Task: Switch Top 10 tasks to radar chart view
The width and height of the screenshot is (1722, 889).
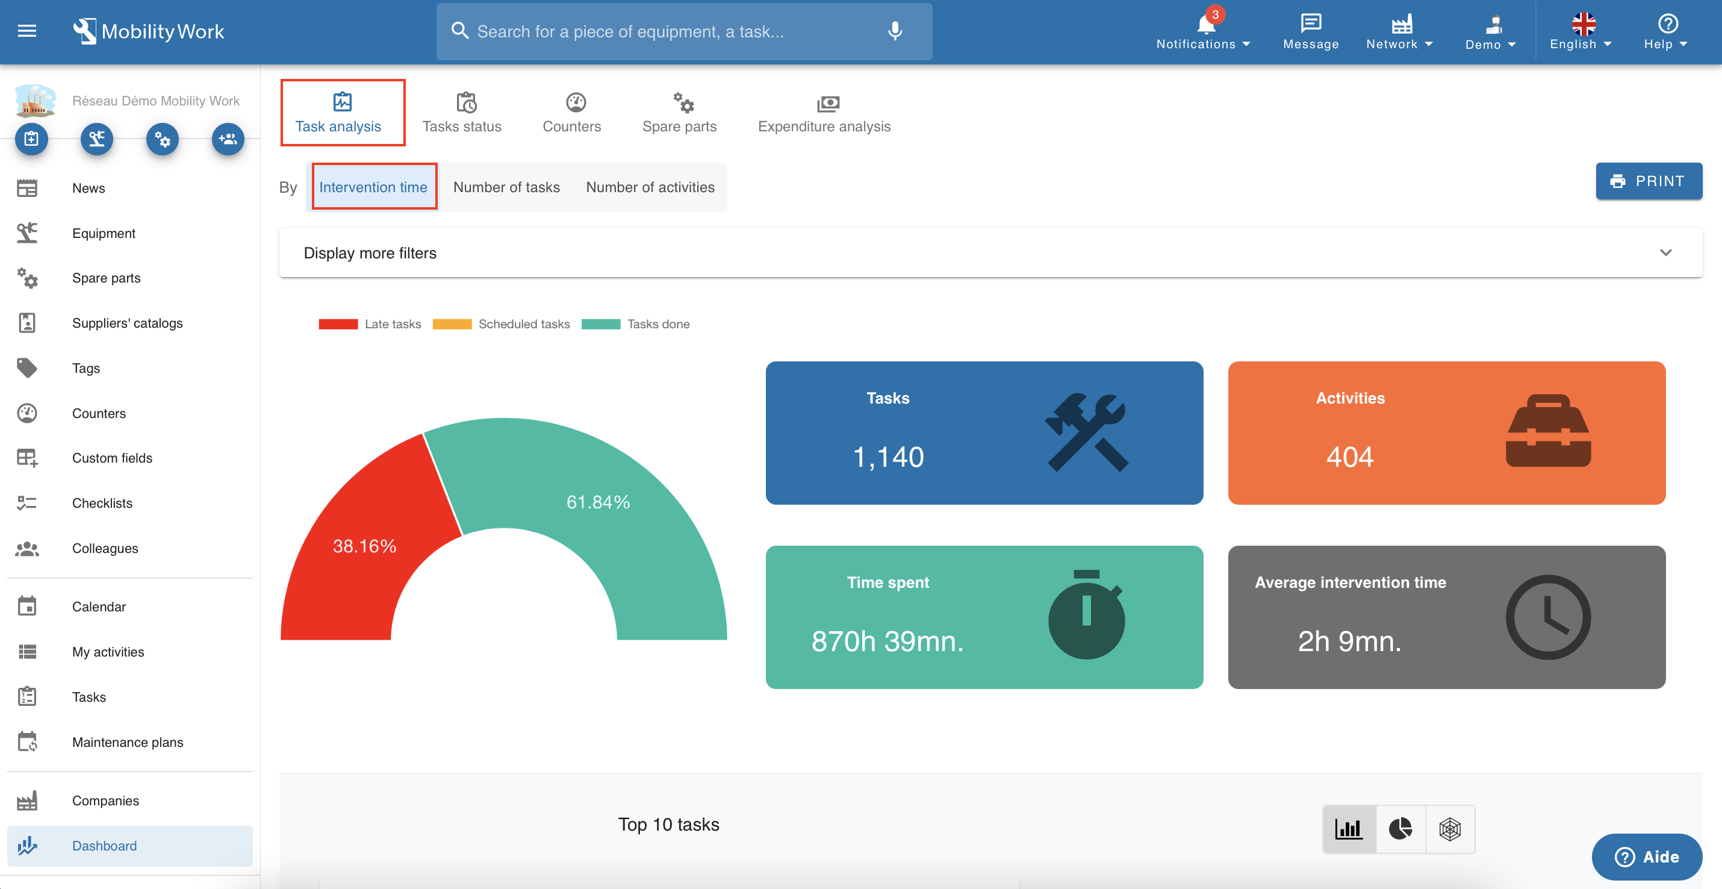Action: [x=1449, y=829]
